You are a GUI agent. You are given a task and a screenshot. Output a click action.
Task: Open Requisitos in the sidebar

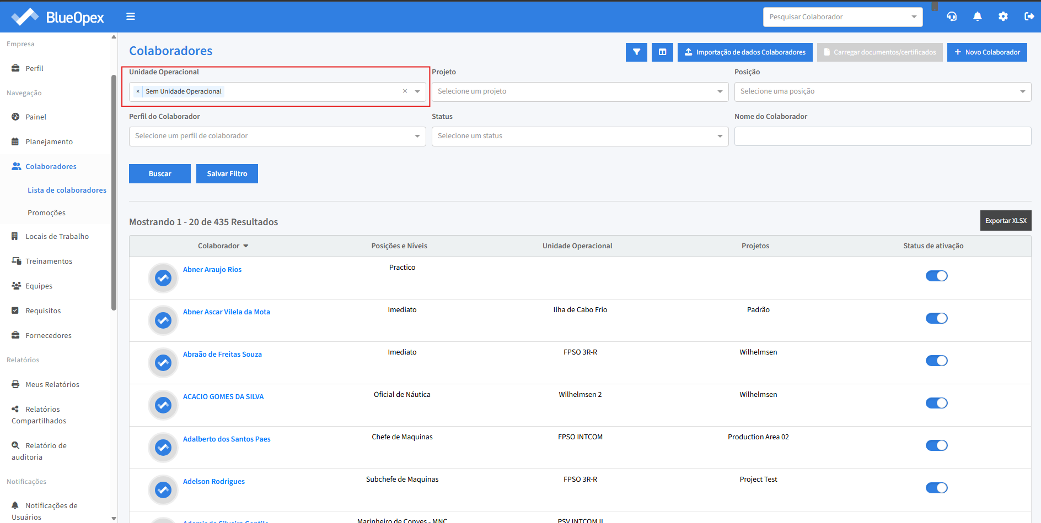pos(43,310)
